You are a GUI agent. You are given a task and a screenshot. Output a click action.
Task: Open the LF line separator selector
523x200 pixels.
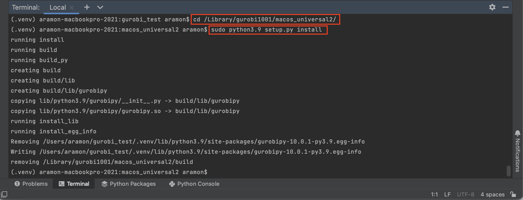point(447,194)
